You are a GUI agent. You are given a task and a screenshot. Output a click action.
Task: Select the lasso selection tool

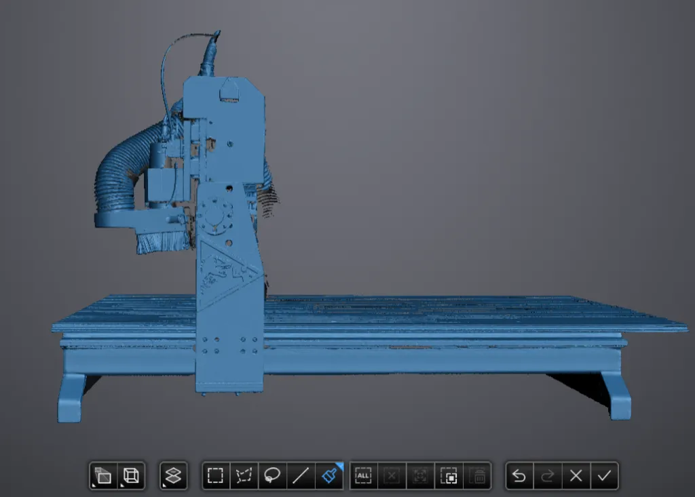tap(272, 476)
